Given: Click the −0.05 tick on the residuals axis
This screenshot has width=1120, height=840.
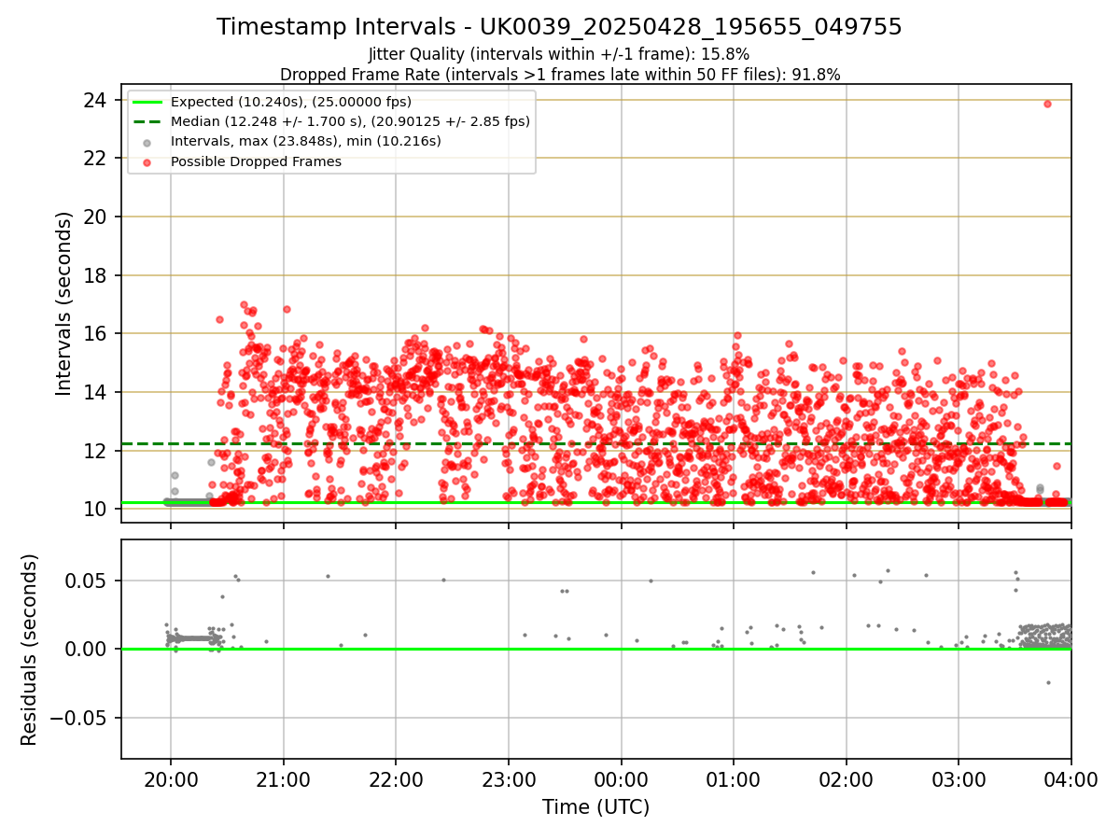Looking at the screenshot, I should [77, 718].
